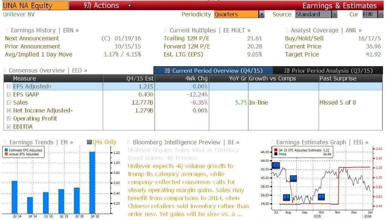
Task: Expand the 97) Actions menu arrow
Action: [130, 5]
